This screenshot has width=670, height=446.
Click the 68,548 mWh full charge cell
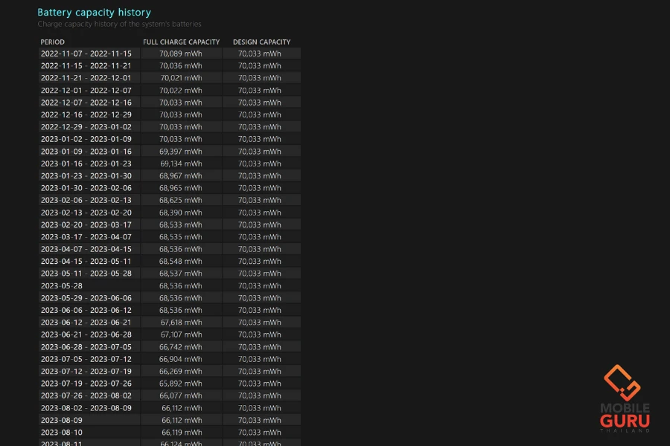point(180,262)
